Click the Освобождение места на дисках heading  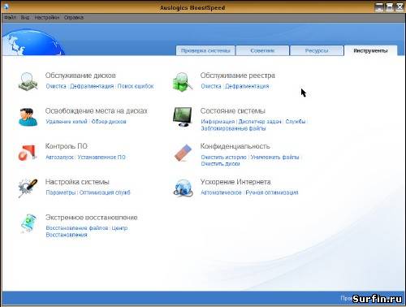pyautogui.click(x=97, y=110)
